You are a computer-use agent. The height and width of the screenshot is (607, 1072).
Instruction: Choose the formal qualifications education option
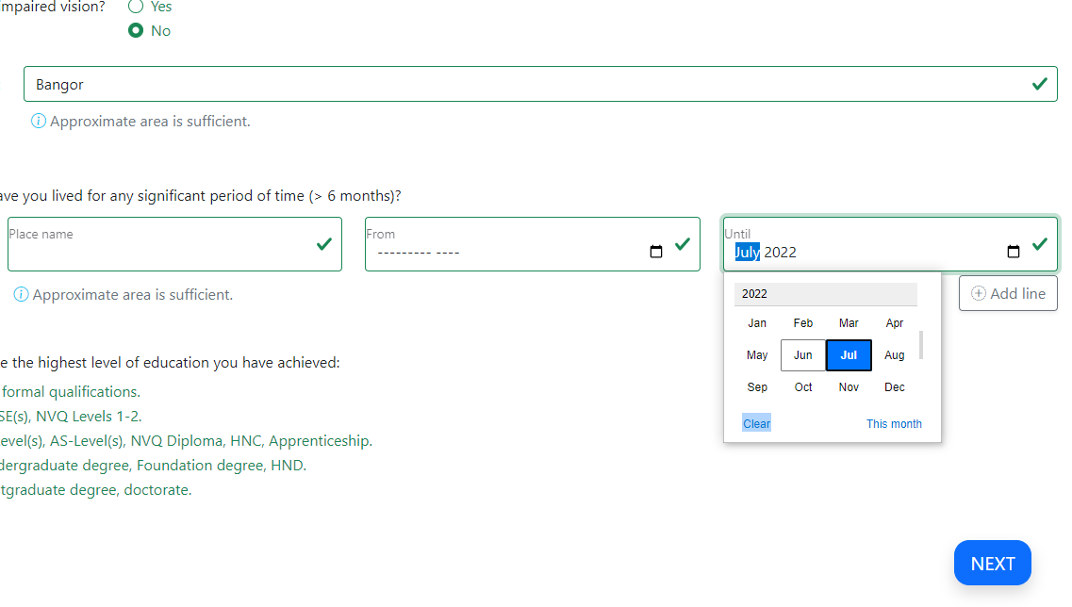[x=70, y=392]
